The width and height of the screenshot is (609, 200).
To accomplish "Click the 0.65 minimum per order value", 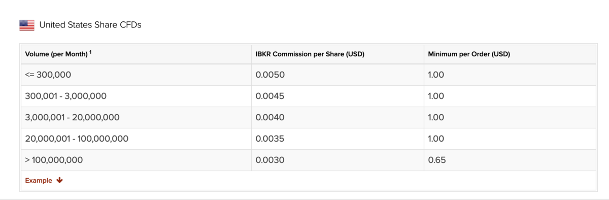I will (x=436, y=160).
